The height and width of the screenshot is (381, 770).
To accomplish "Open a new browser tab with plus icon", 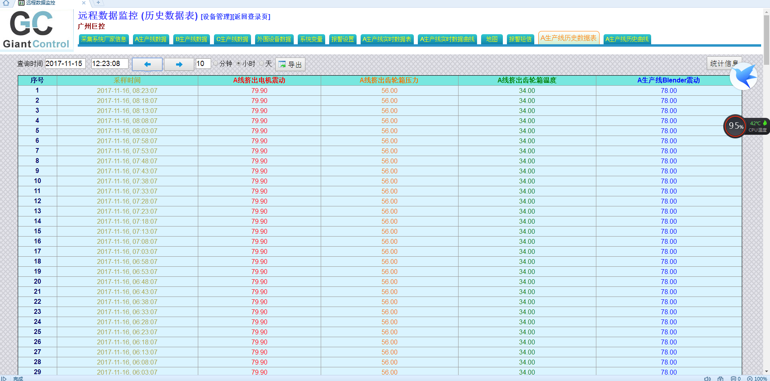I will coord(98,3).
